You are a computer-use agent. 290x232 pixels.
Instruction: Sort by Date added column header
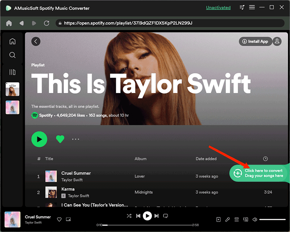click(x=206, y=159)
